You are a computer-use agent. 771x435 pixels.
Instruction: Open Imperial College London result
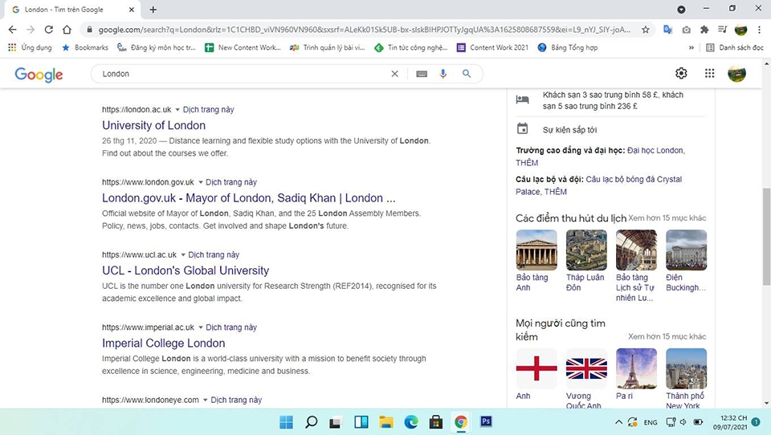163,343
